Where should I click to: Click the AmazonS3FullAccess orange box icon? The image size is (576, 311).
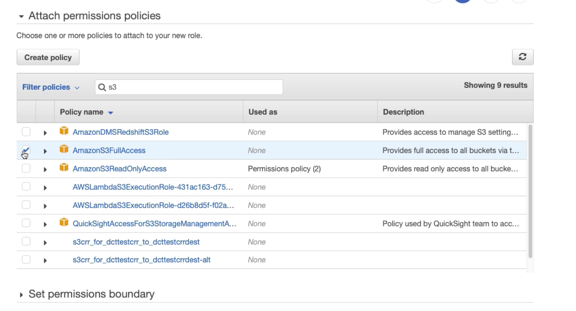tap(64, 149)
